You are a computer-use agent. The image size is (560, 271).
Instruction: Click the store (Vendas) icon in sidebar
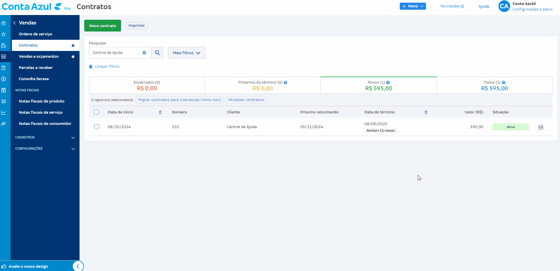4,57
